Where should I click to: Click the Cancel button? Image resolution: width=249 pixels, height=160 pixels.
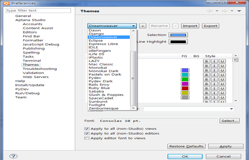click(x=223, y=157)
